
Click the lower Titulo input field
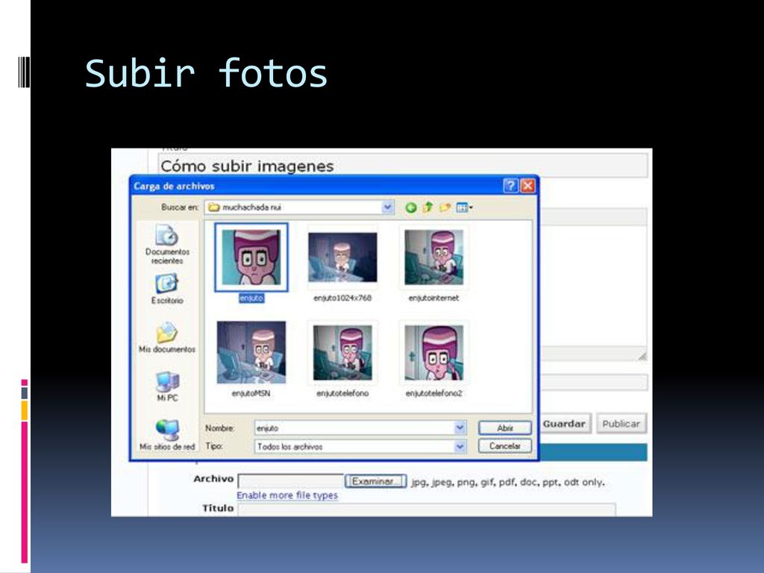(426, 510)
